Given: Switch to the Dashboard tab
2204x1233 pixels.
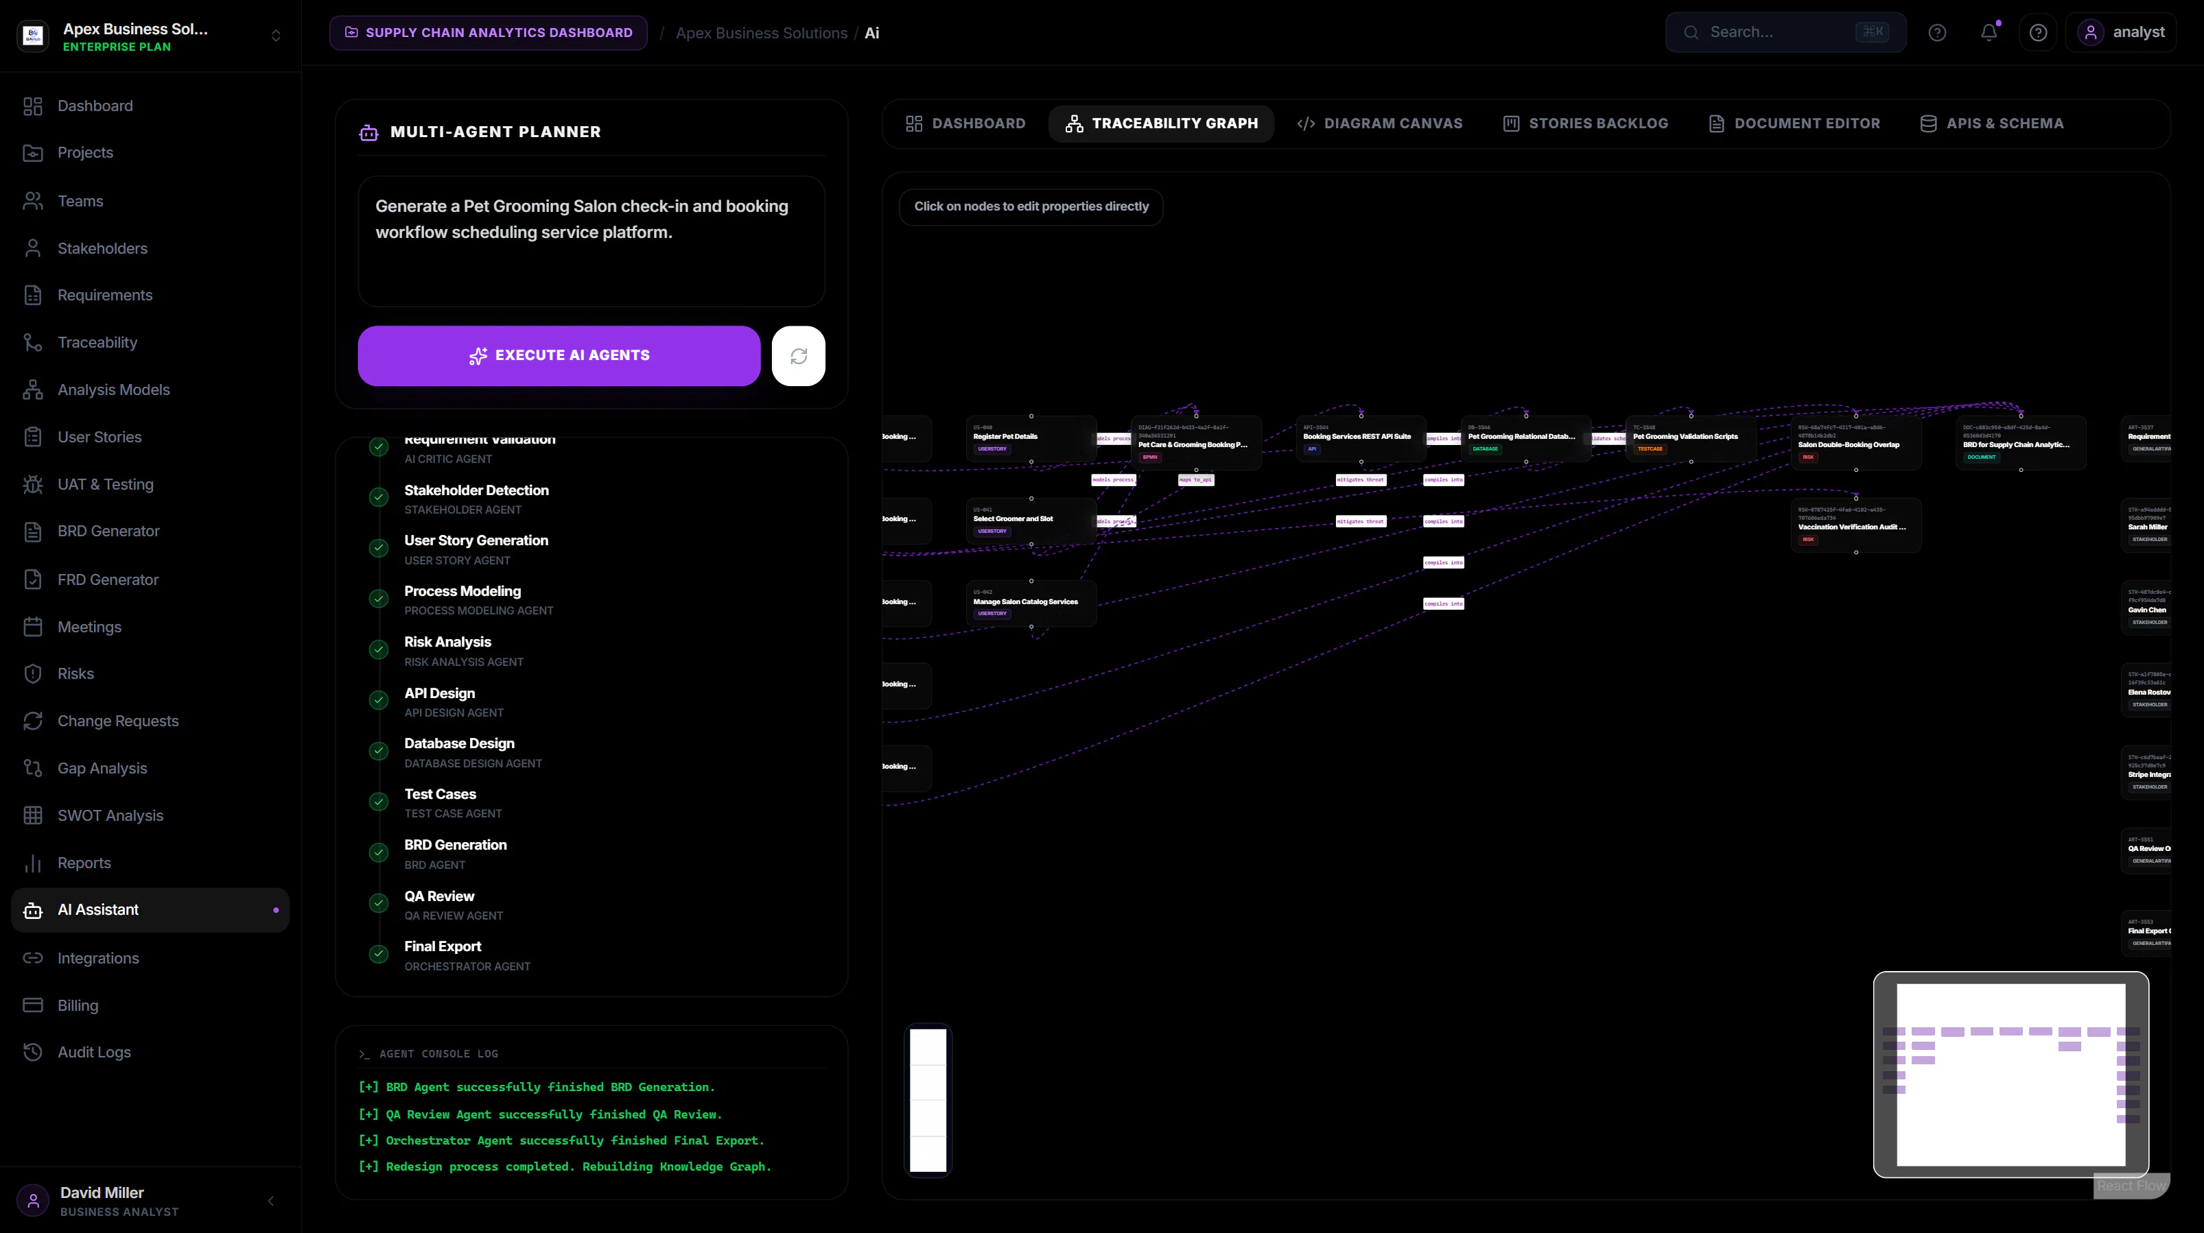Looking at the screenshot, I should 965,124.
